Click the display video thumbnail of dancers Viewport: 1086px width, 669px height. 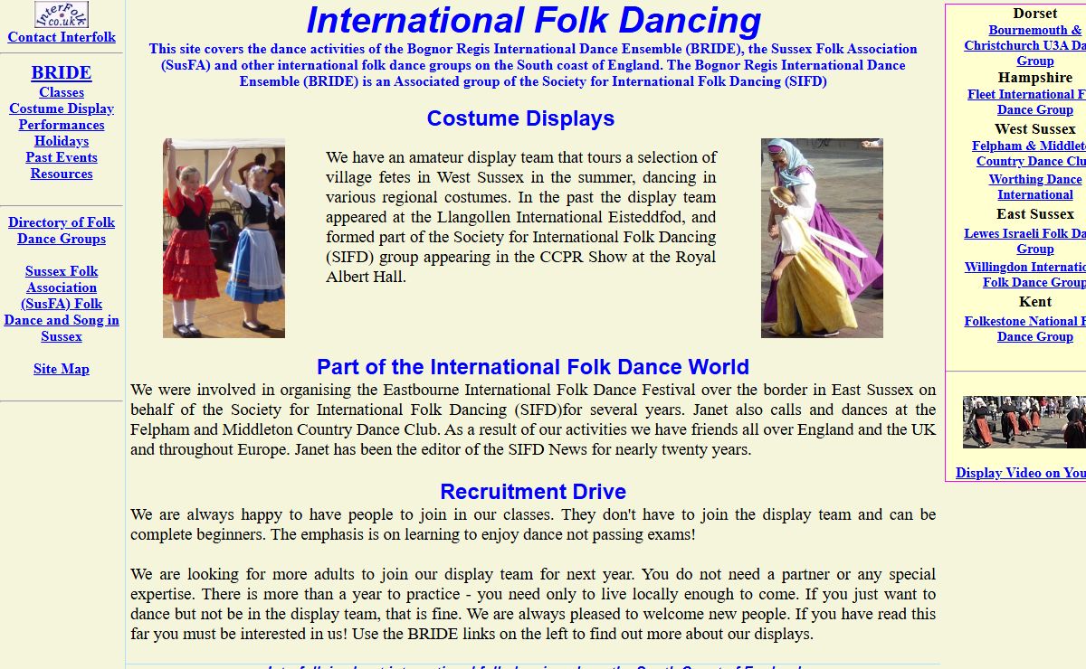click(1024, 422)
